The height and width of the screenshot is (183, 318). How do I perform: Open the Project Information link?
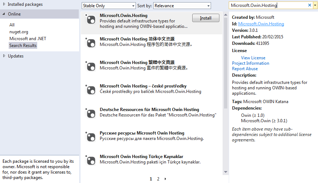point(250,63)
